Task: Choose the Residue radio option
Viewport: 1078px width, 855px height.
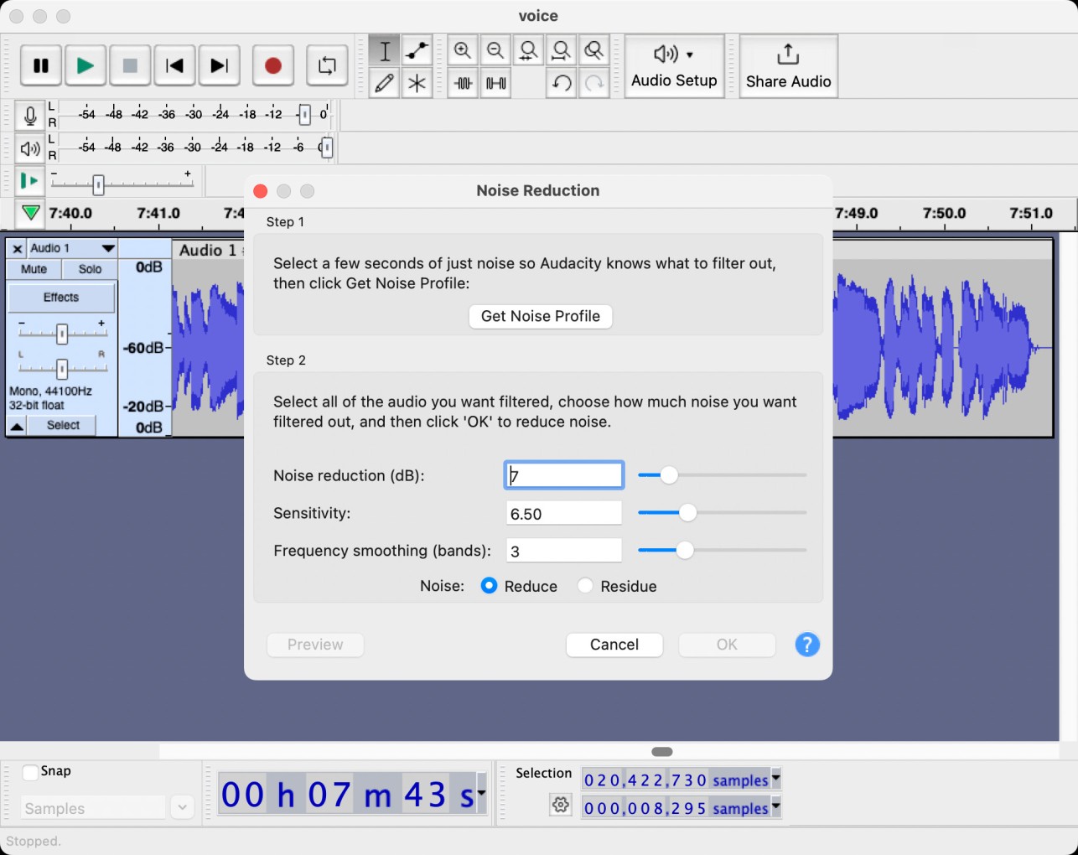Action: pyautogui.click(x=585, y=586)
